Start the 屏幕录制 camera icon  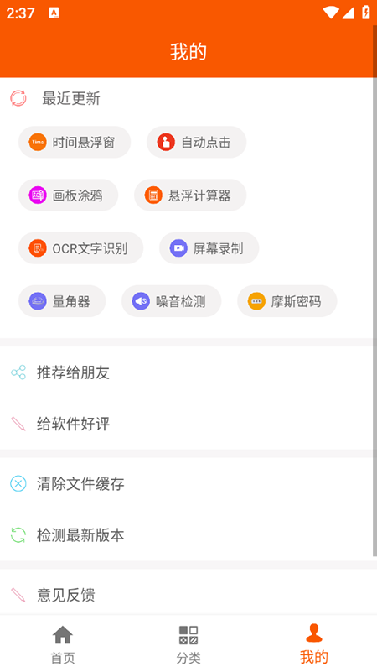point(178,248)
